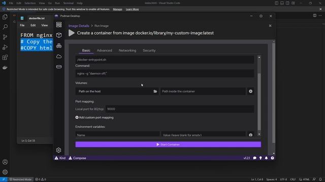
Task: Open the VS Code Accounts icon
Action: point(5,162)
